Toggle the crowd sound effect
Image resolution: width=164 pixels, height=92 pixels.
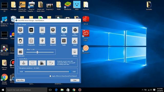point(42,63)
